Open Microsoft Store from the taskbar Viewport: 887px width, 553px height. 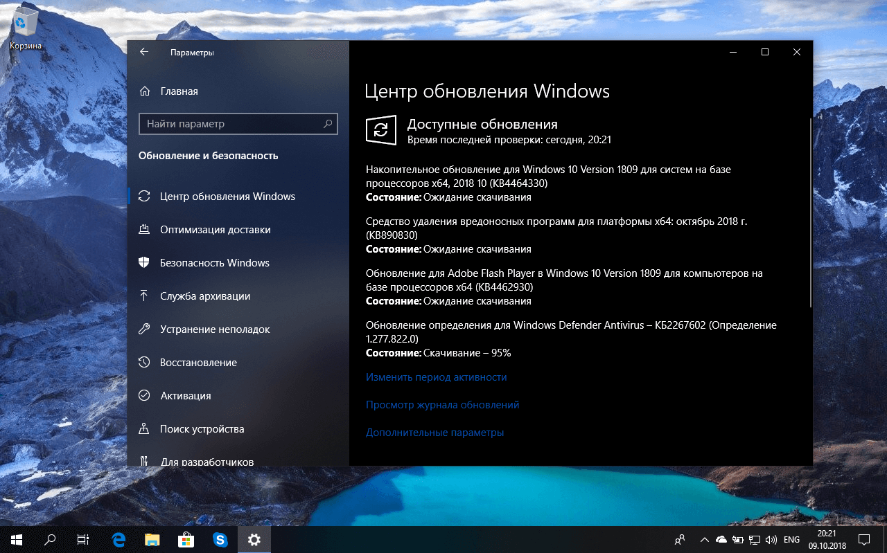pyautogui.click(x=186, y=539)
